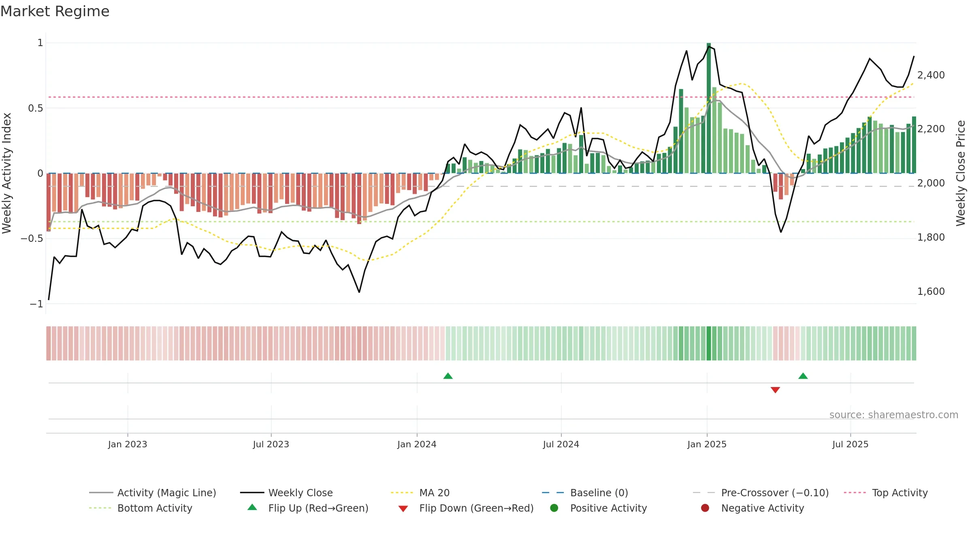Click the 2,400 price axis tick label
This screenshot has width=972, height=546.
pyautogui.click(x=931, y=75)
